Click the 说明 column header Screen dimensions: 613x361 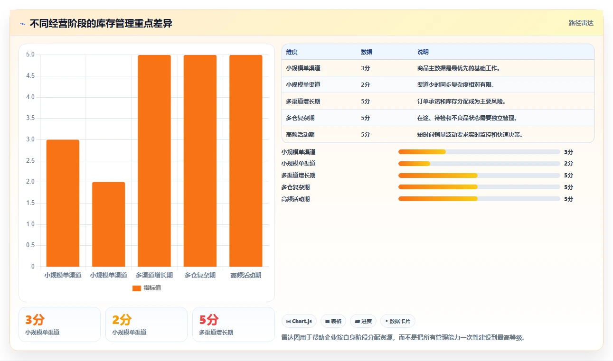[x=423, y=52]
